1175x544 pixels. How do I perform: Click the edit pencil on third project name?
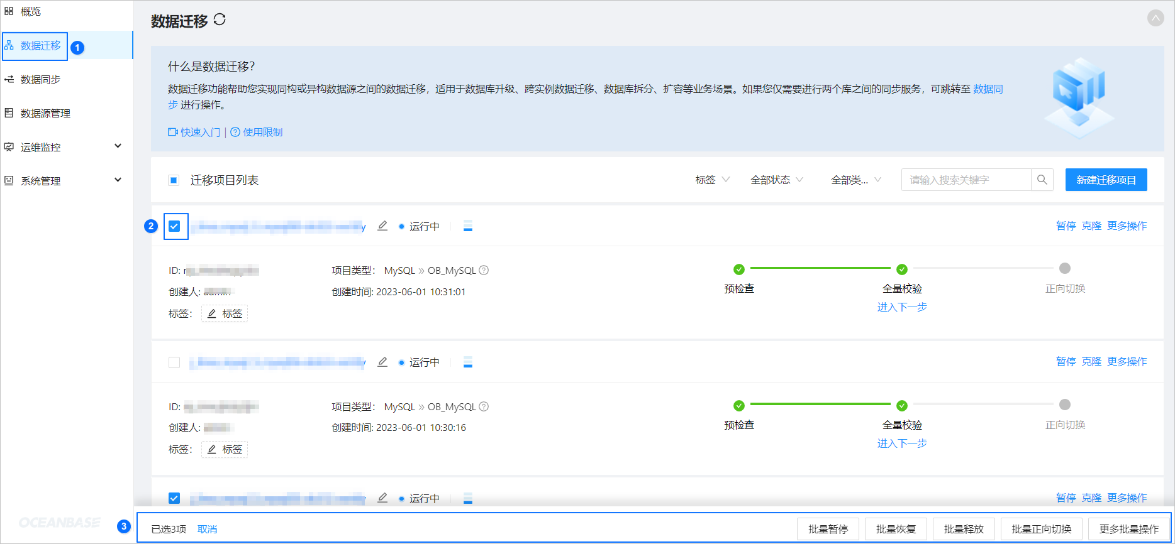tap(382, 498)
